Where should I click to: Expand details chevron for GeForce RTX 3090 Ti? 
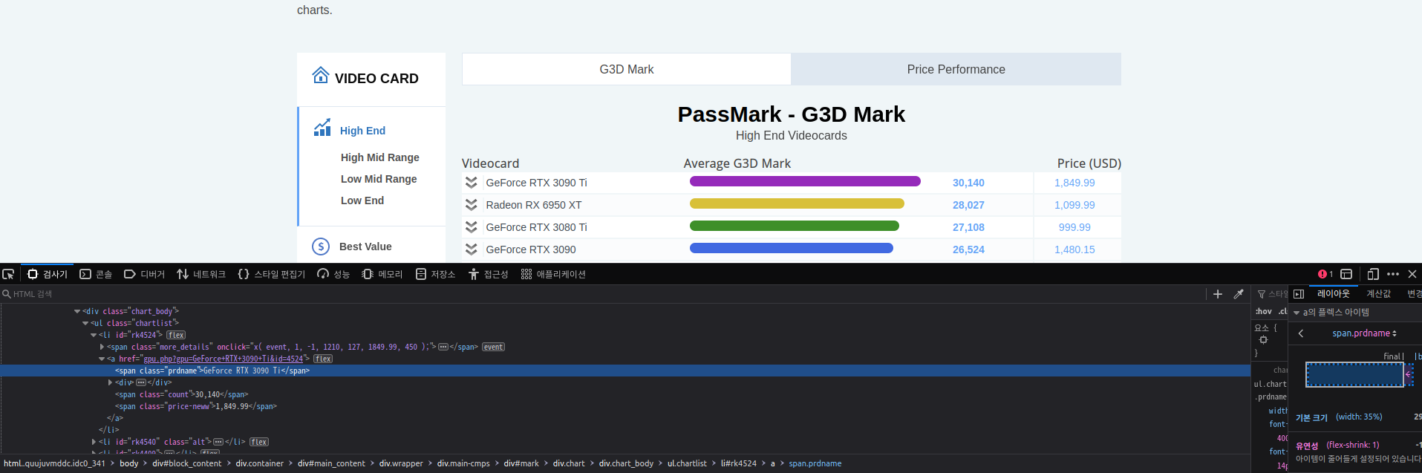[471, 183]
